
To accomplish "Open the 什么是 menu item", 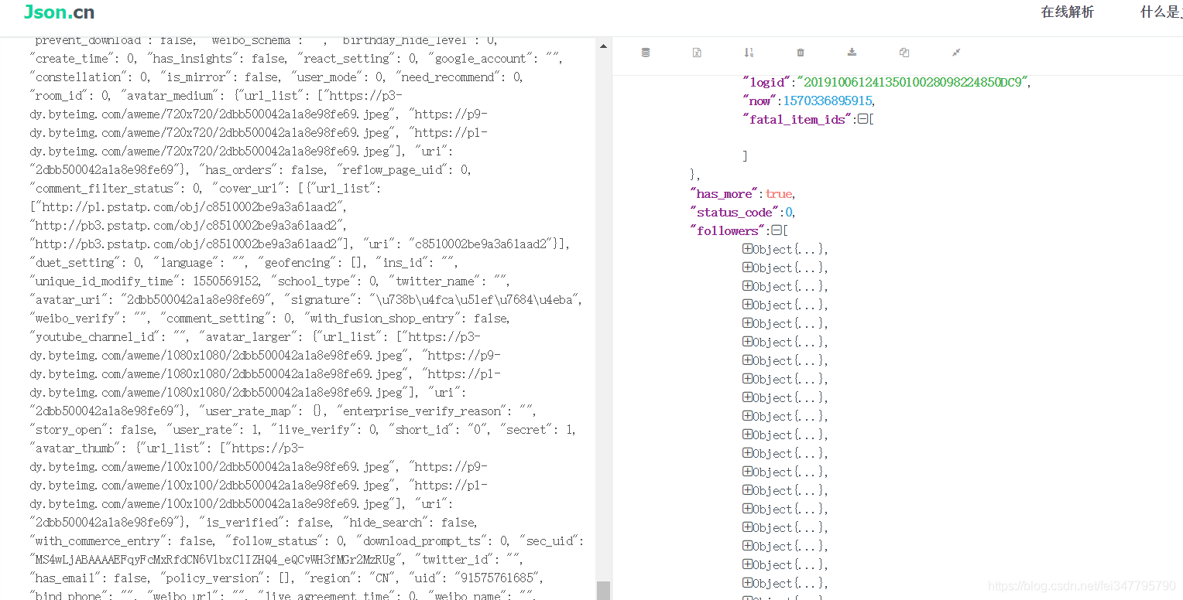I will pyautogui.click(x=1161, y=12).
